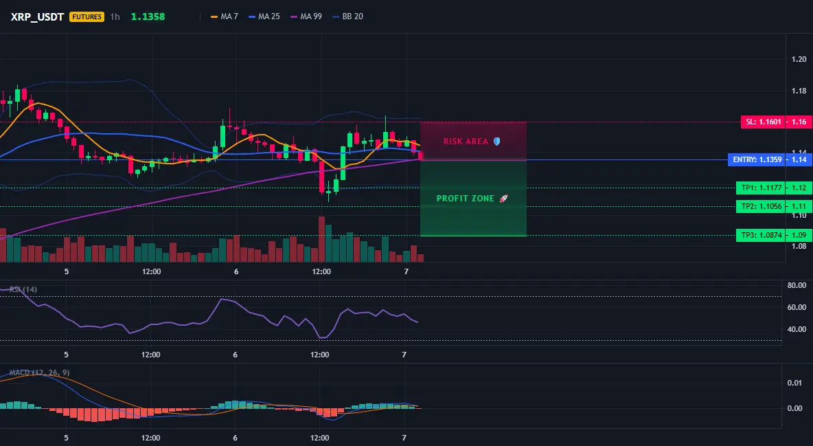Click the tallest red volume bar
This screenshot has width=813, height=446.
click(321, 239)
